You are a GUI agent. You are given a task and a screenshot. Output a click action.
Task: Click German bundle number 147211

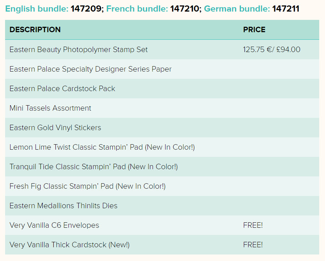point(286,9)
